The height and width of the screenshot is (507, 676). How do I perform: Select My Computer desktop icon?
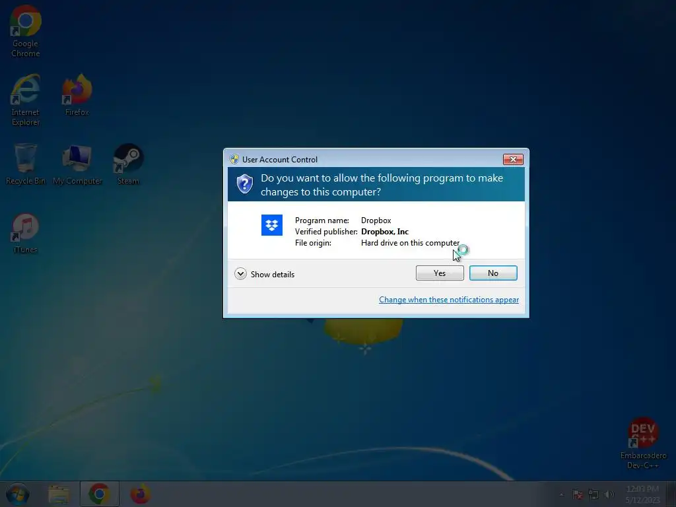[77, 164]
